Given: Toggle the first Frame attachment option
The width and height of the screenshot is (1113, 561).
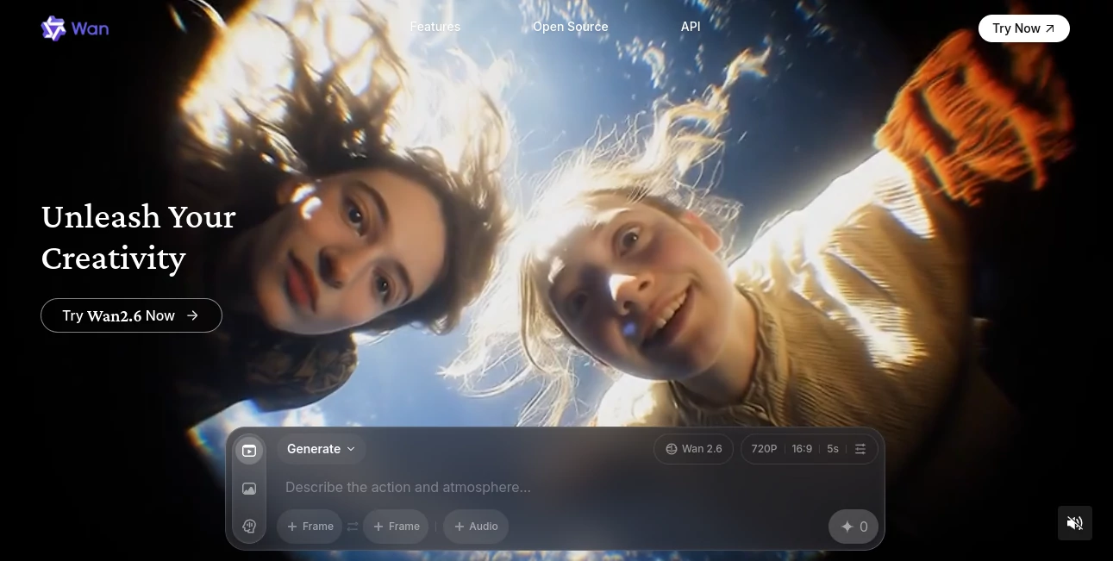Looking at the screenshot, I should [x=310, y=526].
